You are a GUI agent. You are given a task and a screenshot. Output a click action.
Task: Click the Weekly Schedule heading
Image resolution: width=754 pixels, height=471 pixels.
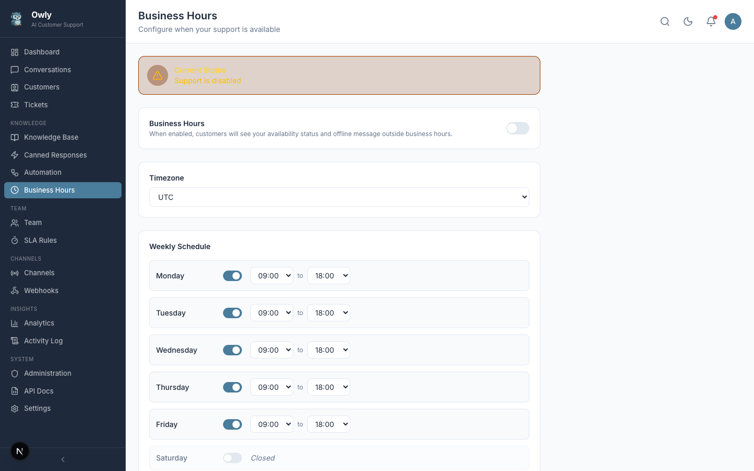click(180, 246)
